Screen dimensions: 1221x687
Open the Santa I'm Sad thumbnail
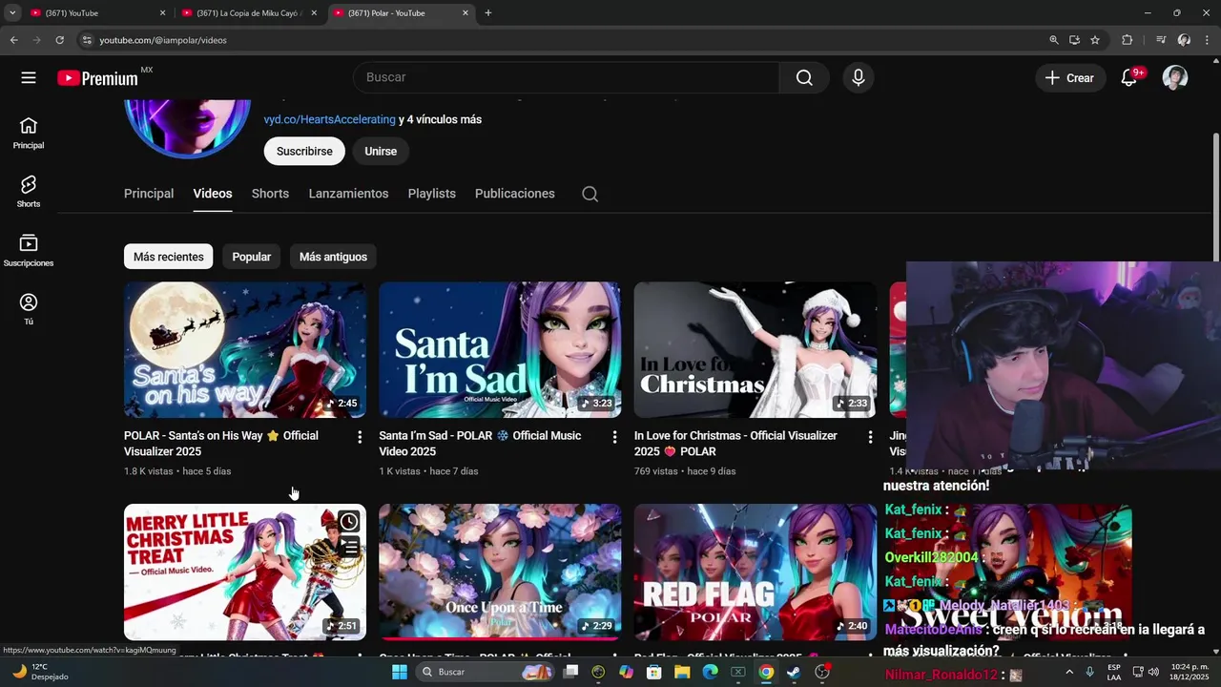[x=500, y=349]
